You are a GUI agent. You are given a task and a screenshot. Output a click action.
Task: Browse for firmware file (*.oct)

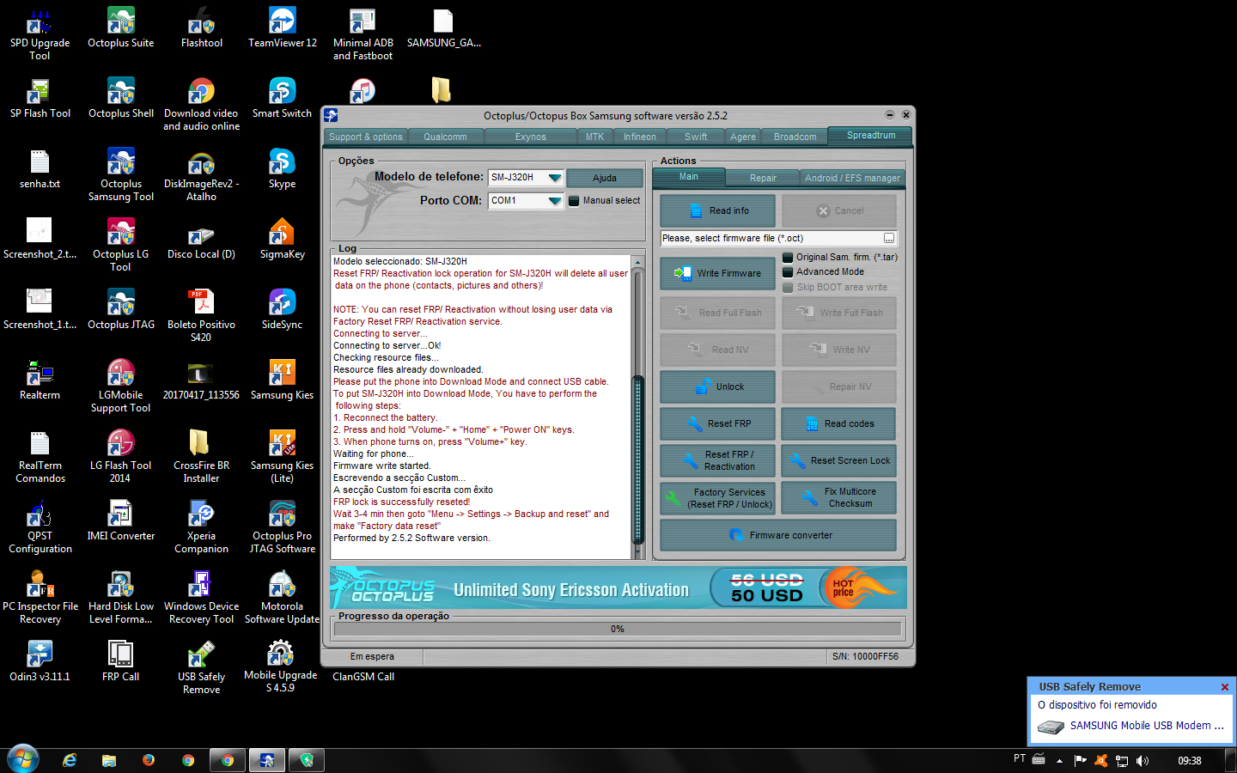pyautogui.click(x=889, y=239)
